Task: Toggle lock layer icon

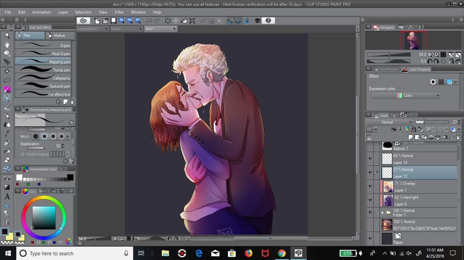Action: (x=414, y=129)
